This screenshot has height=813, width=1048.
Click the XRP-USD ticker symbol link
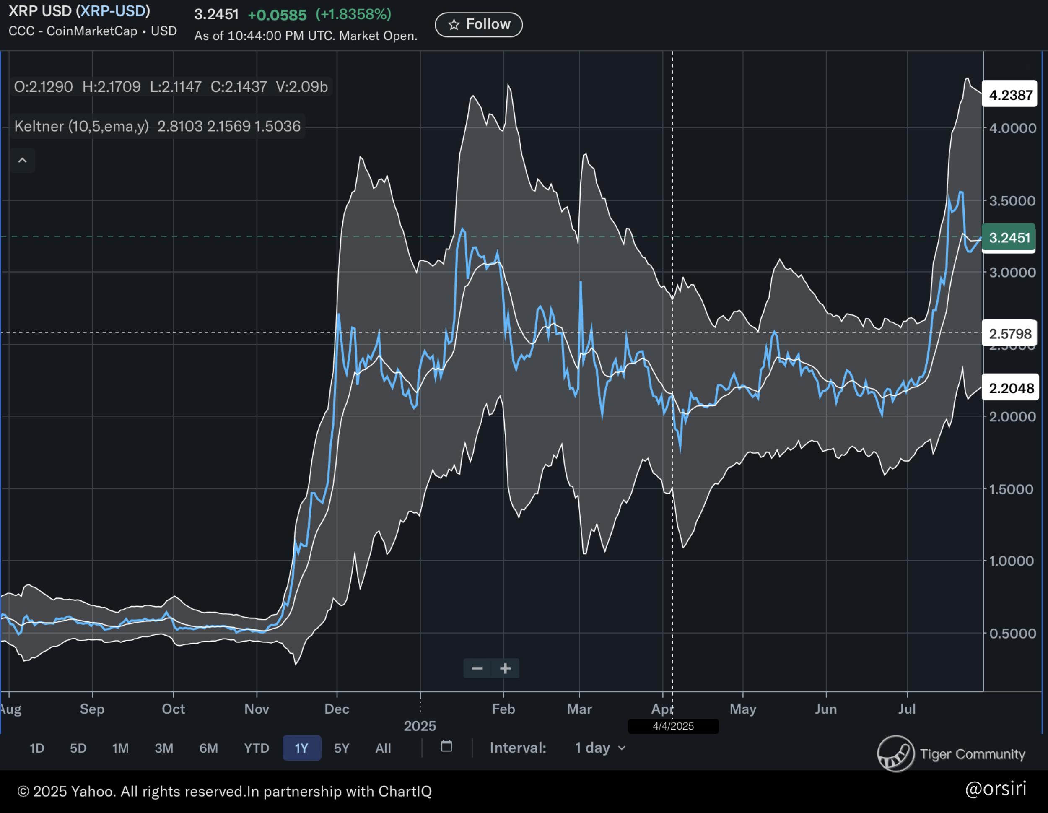[x=114, y=11]
